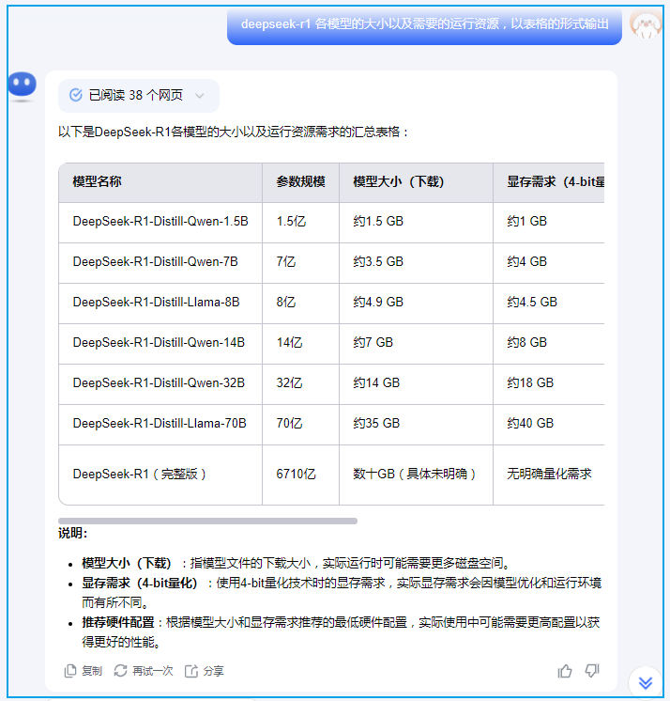This screenshot has height=701, width=670.
Task: Click the copy icon beside 复制
Action: (70, 671)
